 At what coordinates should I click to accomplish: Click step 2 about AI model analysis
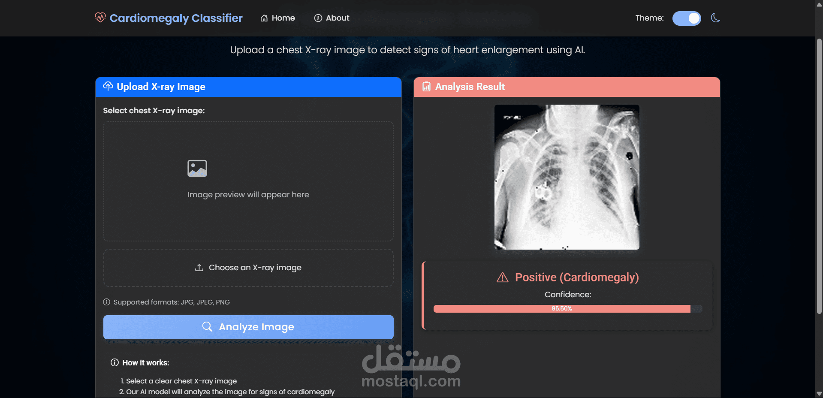tap(227, 392)
